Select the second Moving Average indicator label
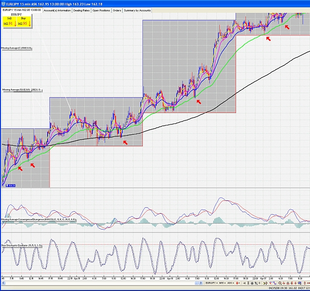 21,90
